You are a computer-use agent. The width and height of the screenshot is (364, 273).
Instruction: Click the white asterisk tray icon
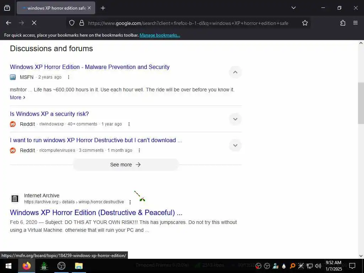tap(301, 266)
